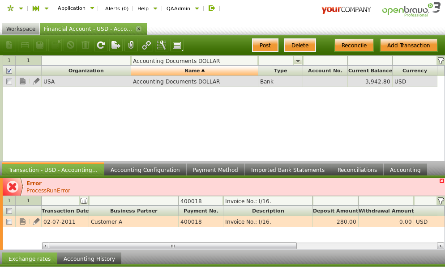
Task: Refresh the grid with refresh icon
Action: [101, 45]
